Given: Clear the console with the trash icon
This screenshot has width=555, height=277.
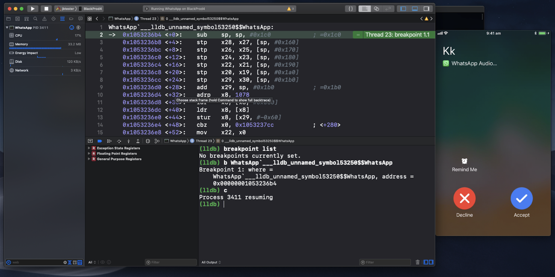Looking at the screenshot, I should tap(418, 262).
